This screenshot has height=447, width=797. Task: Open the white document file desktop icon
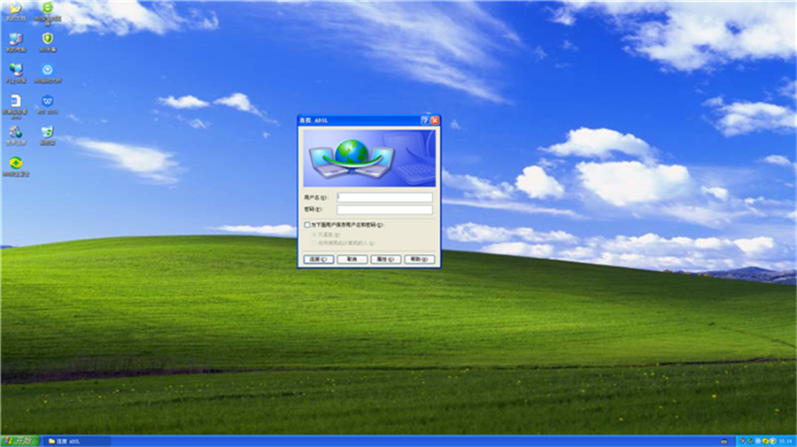(15, 106)
